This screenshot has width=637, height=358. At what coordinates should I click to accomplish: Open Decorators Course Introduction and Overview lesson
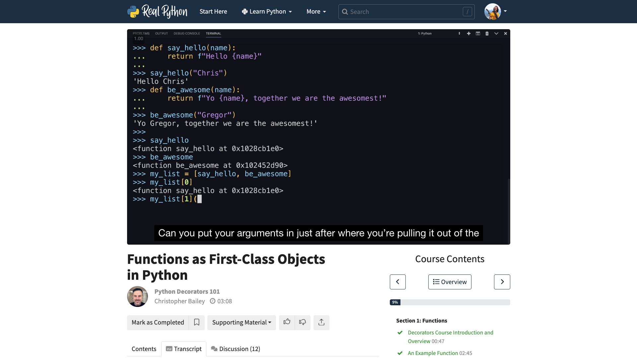pos(450,332)
